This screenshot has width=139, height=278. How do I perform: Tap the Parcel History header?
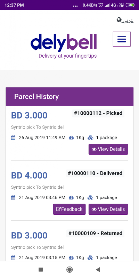[69, 97]
